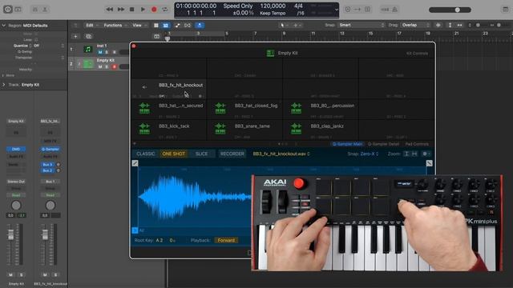Image resolution: width=513 pixels, height=288 pixels.
Task: Click the duplicate track button
Action: coord(88,36)
